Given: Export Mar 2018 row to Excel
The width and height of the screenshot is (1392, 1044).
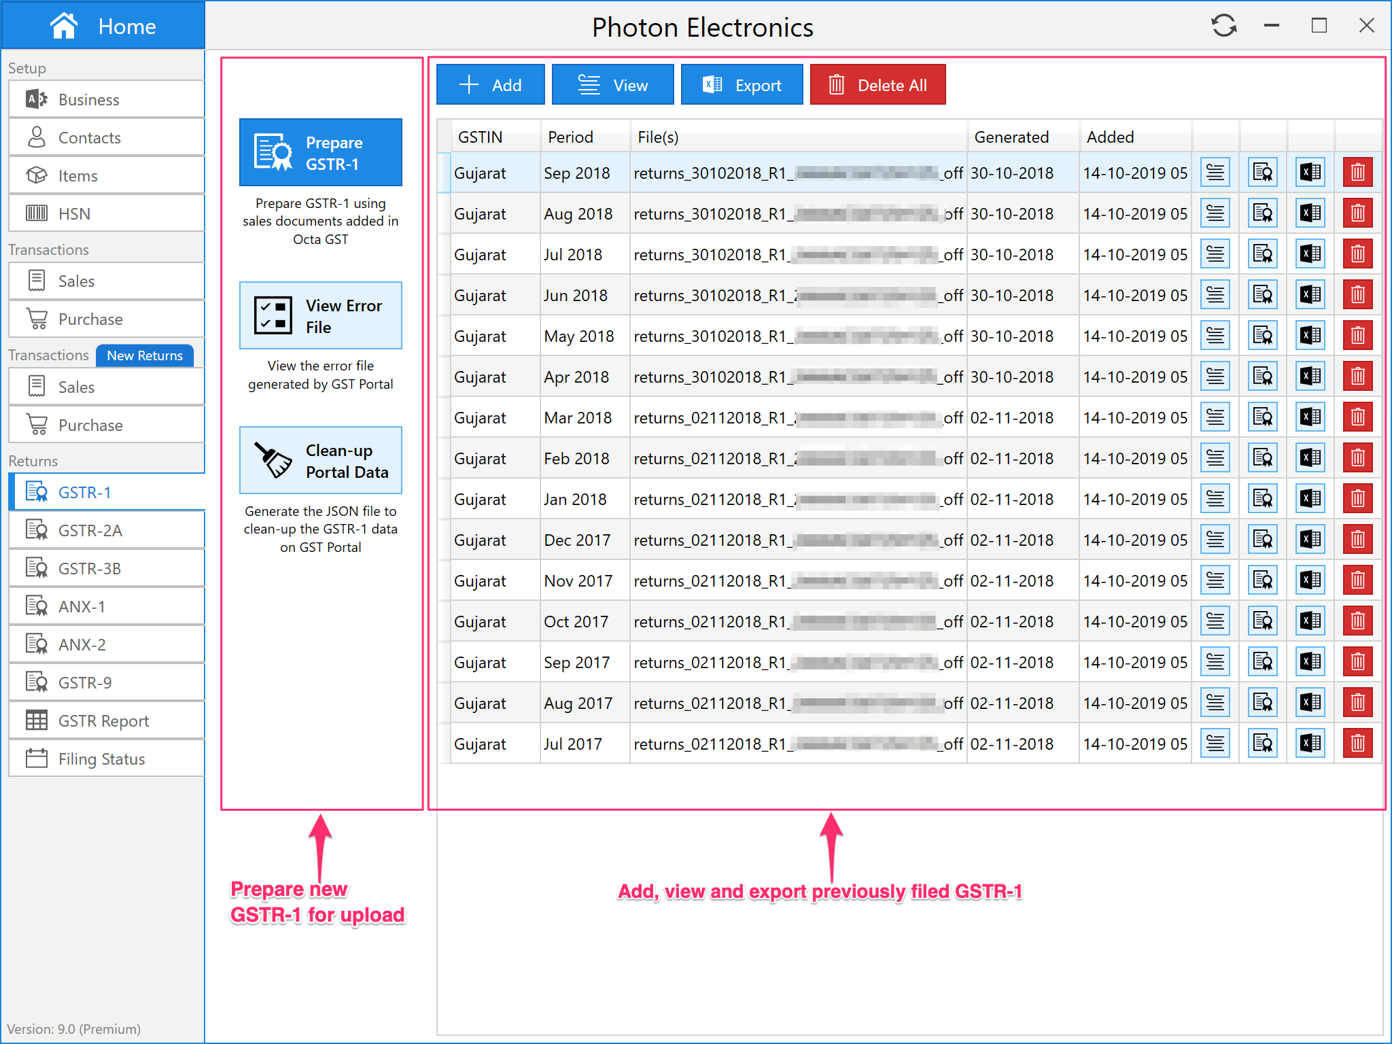Looking at the screenshot, I should [1310, 417].
